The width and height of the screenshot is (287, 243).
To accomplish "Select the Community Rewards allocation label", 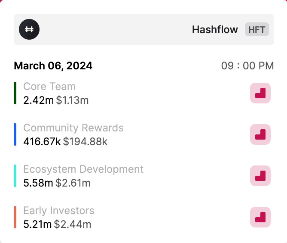I will click(73, 128).
